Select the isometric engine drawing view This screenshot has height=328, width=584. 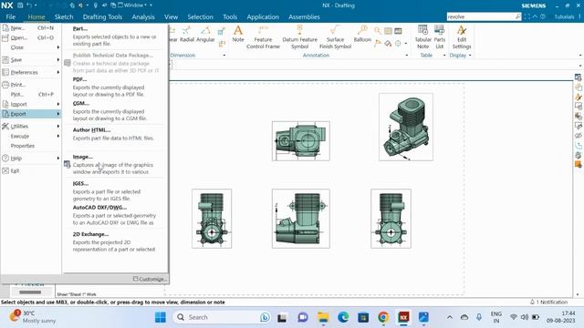coord(406,127)
